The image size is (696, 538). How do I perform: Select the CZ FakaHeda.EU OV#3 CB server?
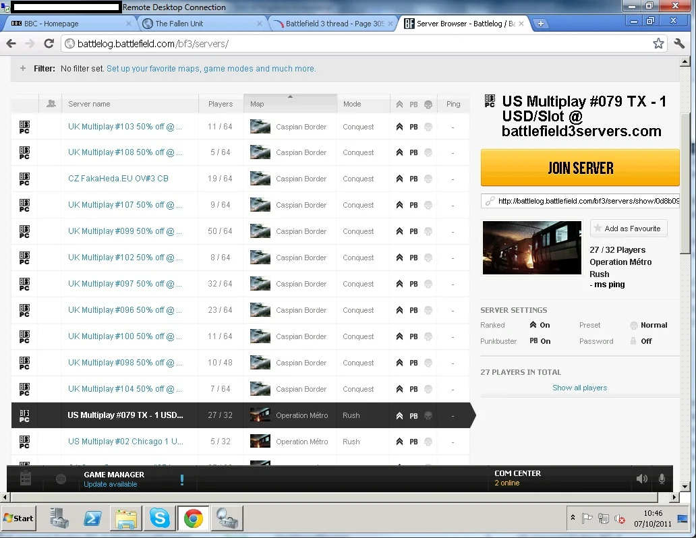click(118, 179)
